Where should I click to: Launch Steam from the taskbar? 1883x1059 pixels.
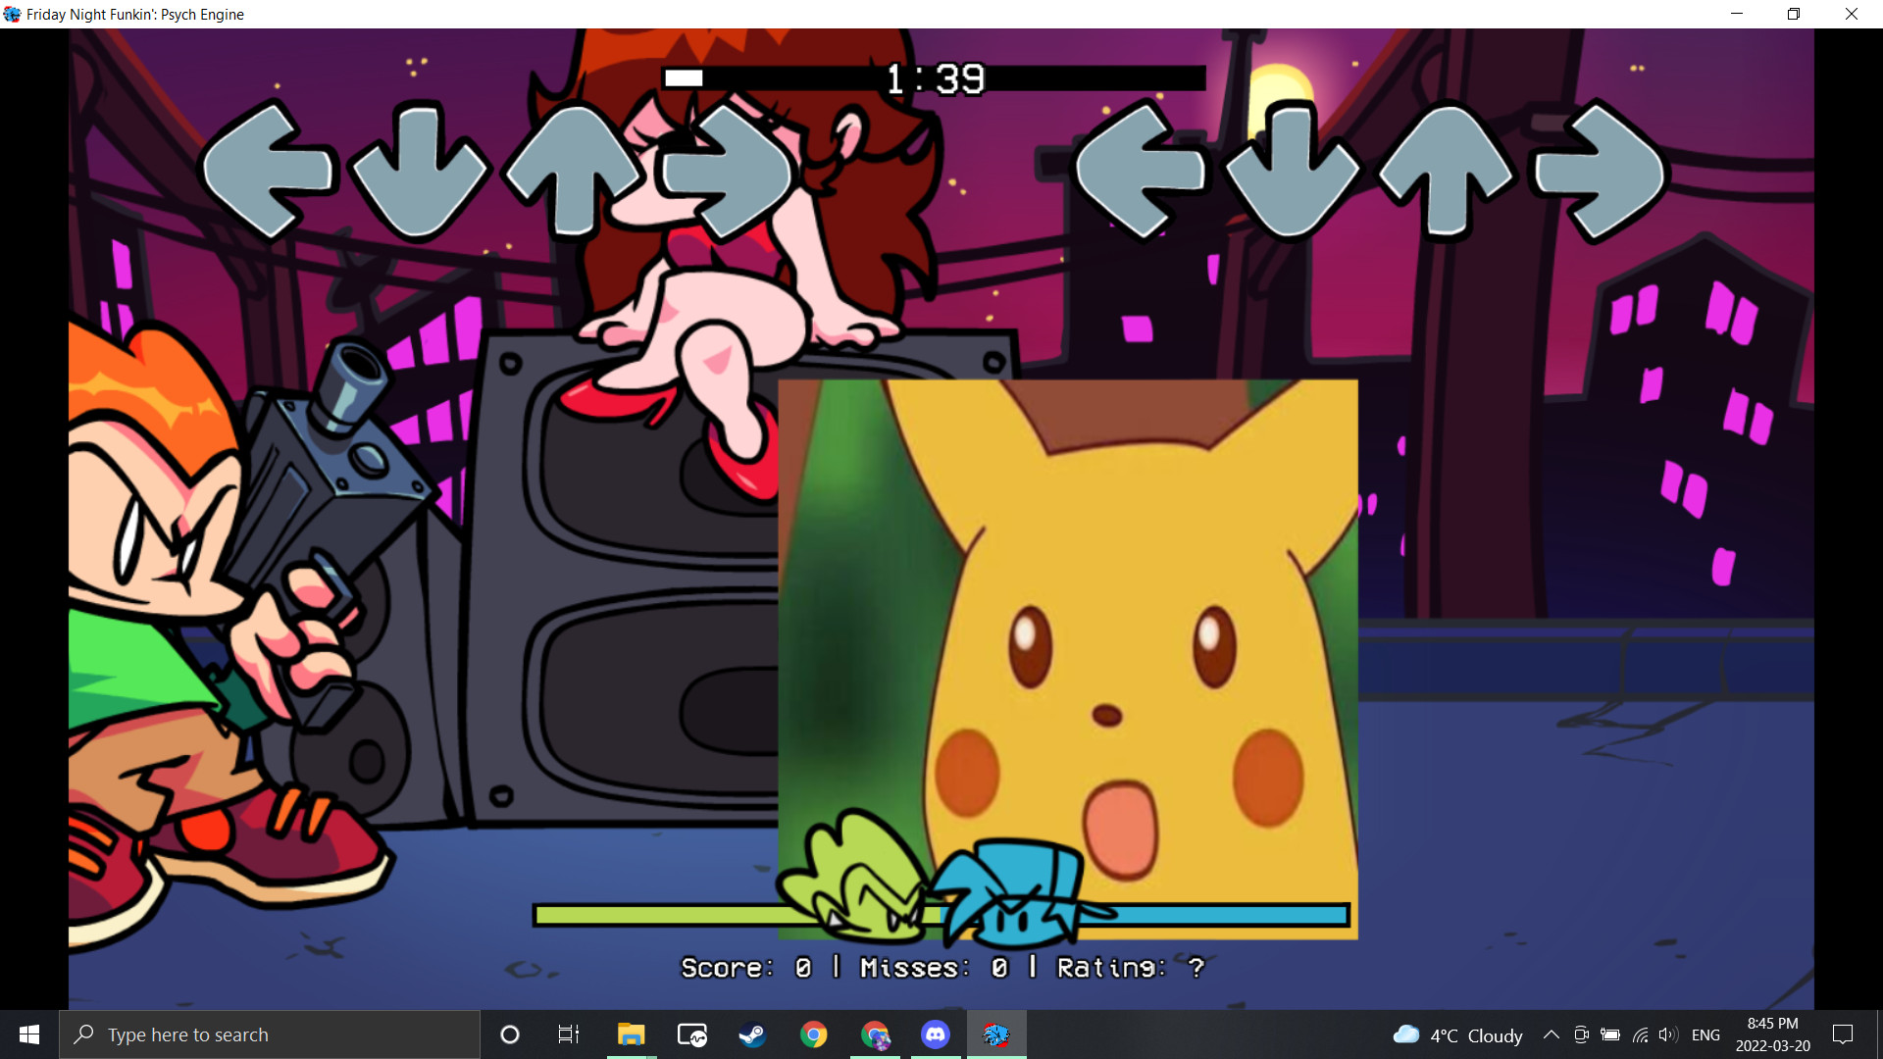point(752,1034)
